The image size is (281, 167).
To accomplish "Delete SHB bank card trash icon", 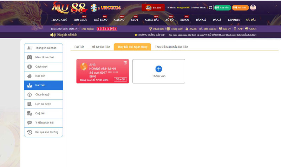I will pos(125,63).
